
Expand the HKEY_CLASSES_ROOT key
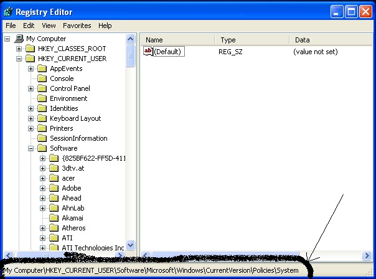coord(19,49)
